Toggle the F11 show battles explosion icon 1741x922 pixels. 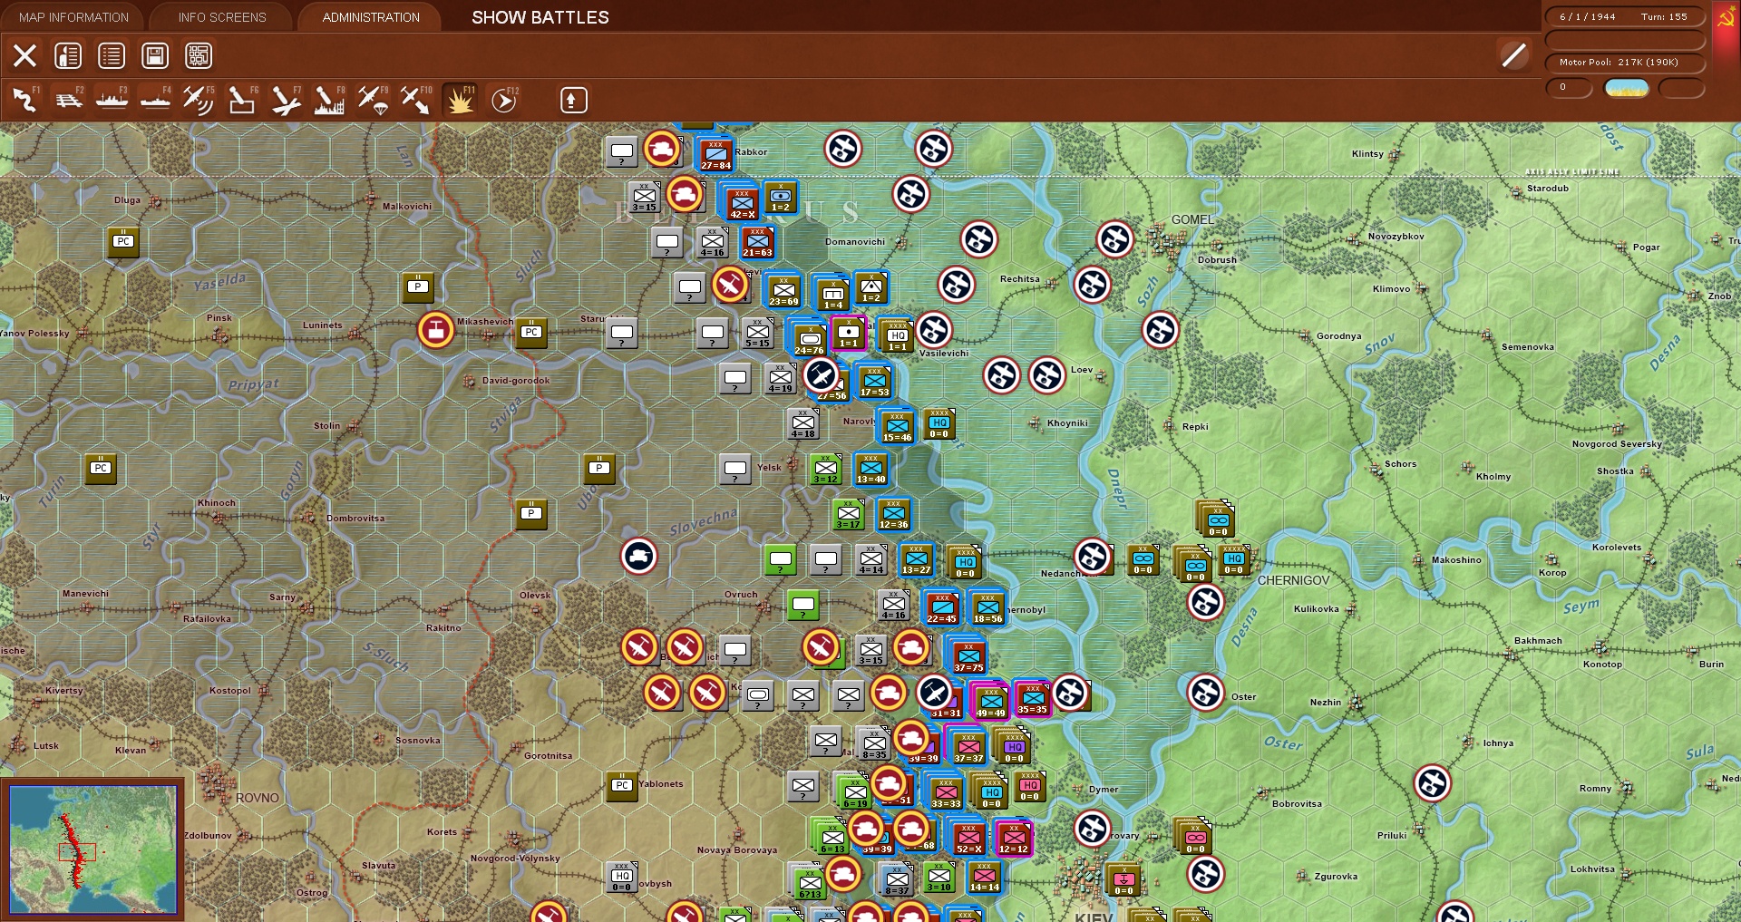click(460, 100)
